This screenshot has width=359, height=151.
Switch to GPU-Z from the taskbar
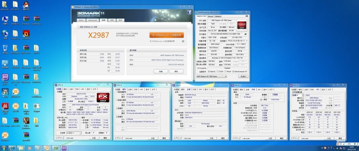[x=55, y=148]
